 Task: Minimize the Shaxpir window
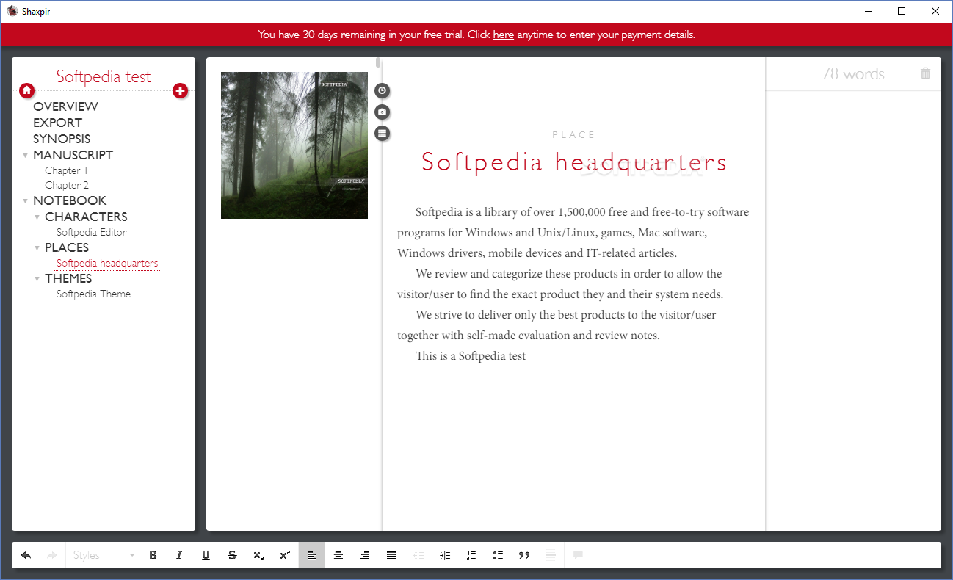868,11
